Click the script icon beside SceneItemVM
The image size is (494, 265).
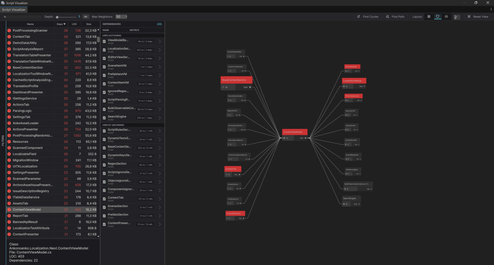(104, 67)
